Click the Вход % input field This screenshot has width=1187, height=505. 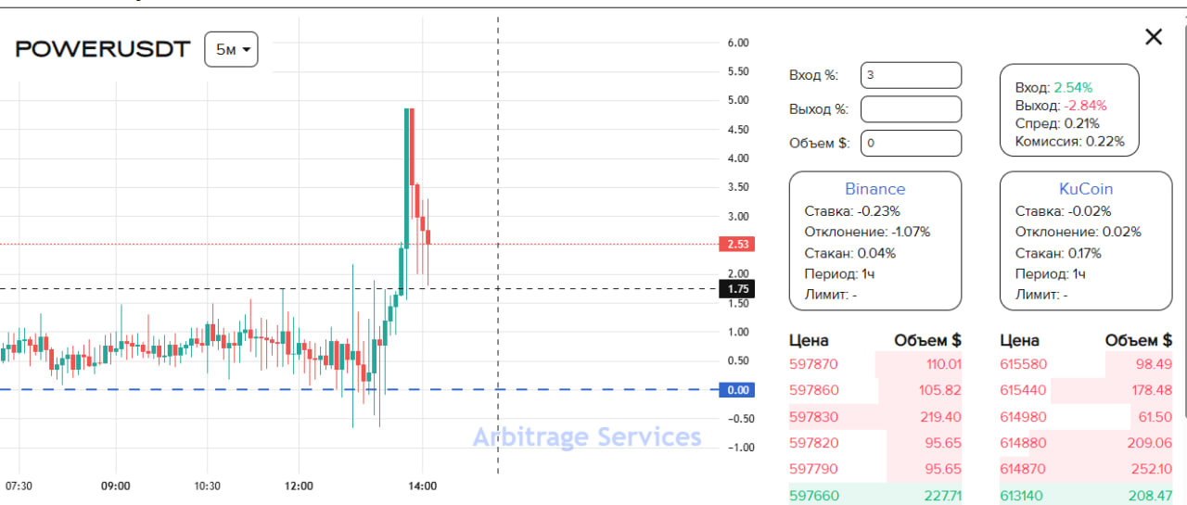pyautogui.click(x=911, y=75)
